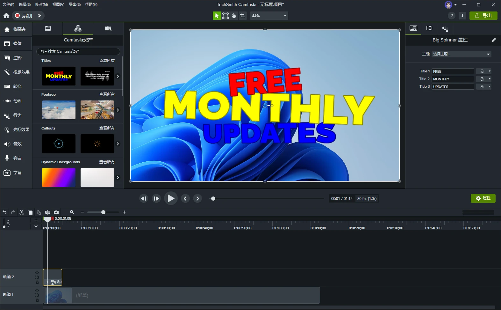Take a snapshot with the camera icon

(x=56, y=212)
